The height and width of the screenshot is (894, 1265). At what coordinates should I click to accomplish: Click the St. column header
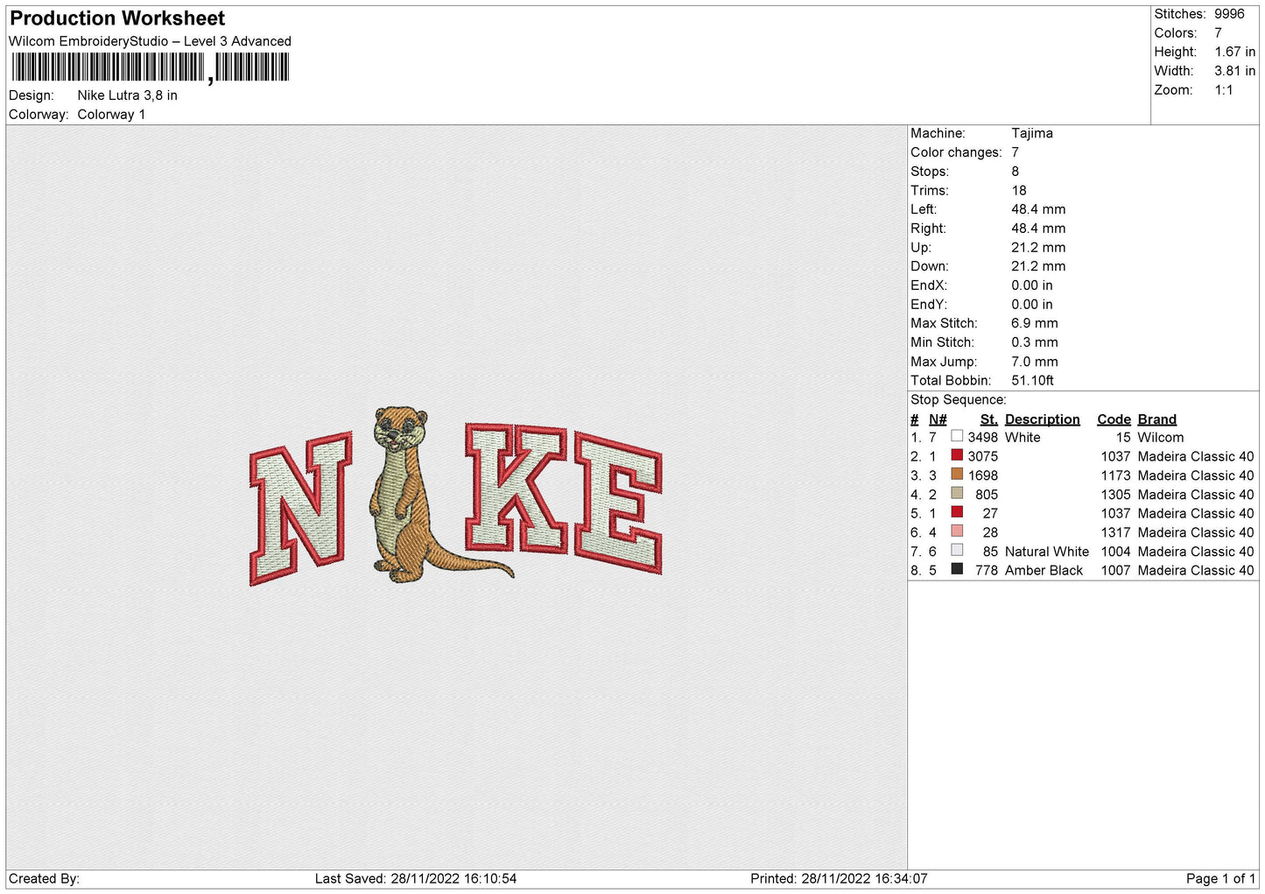[989, 419]
